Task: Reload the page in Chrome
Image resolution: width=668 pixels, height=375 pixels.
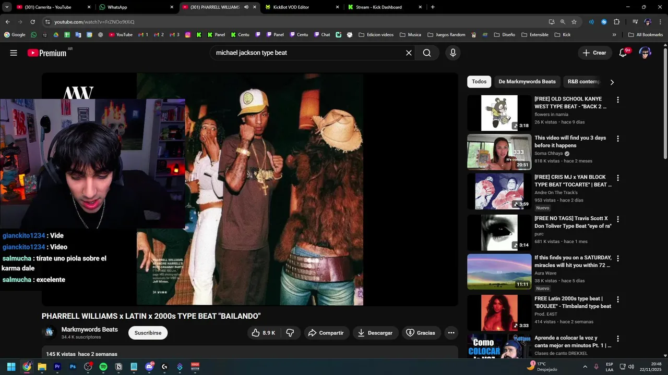Action: (32, 22)
